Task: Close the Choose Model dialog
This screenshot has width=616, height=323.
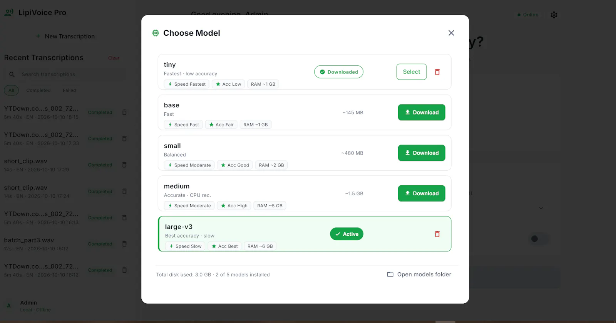Action: coord(451,33)
